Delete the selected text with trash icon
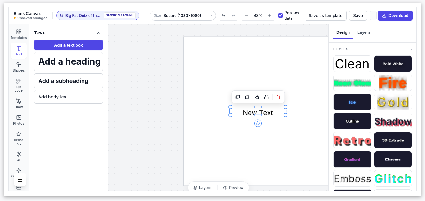The image size is (425, 201). 278,97
